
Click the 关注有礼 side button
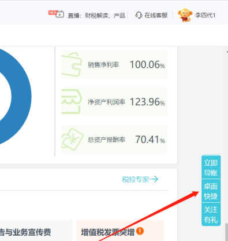coord(211,214)
